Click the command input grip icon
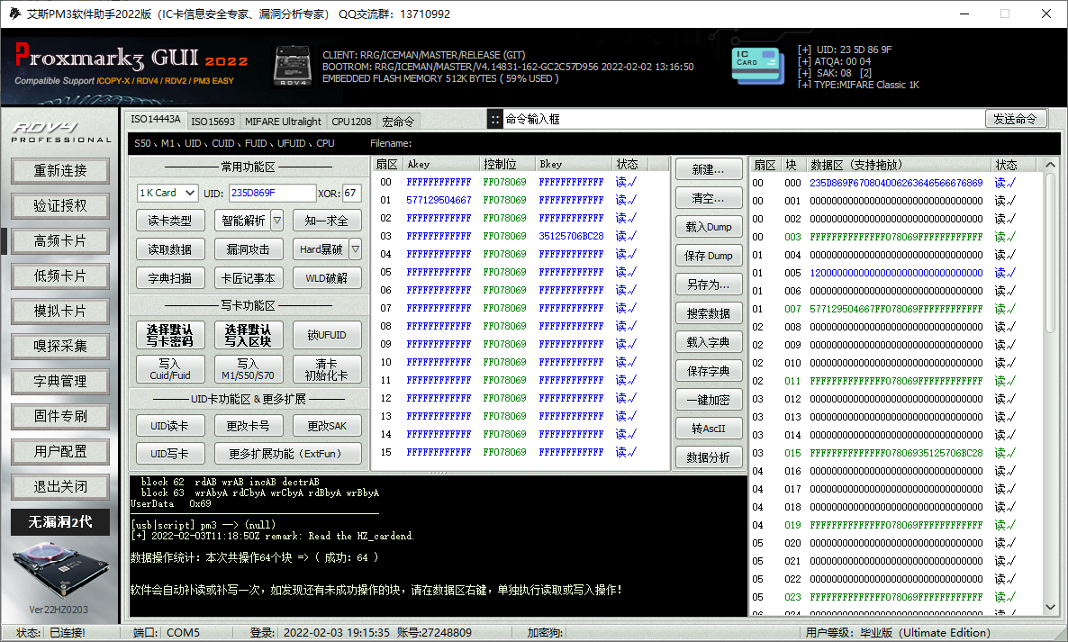The width and height of the screenshot is (1068, 642). [x=495, y=119]
